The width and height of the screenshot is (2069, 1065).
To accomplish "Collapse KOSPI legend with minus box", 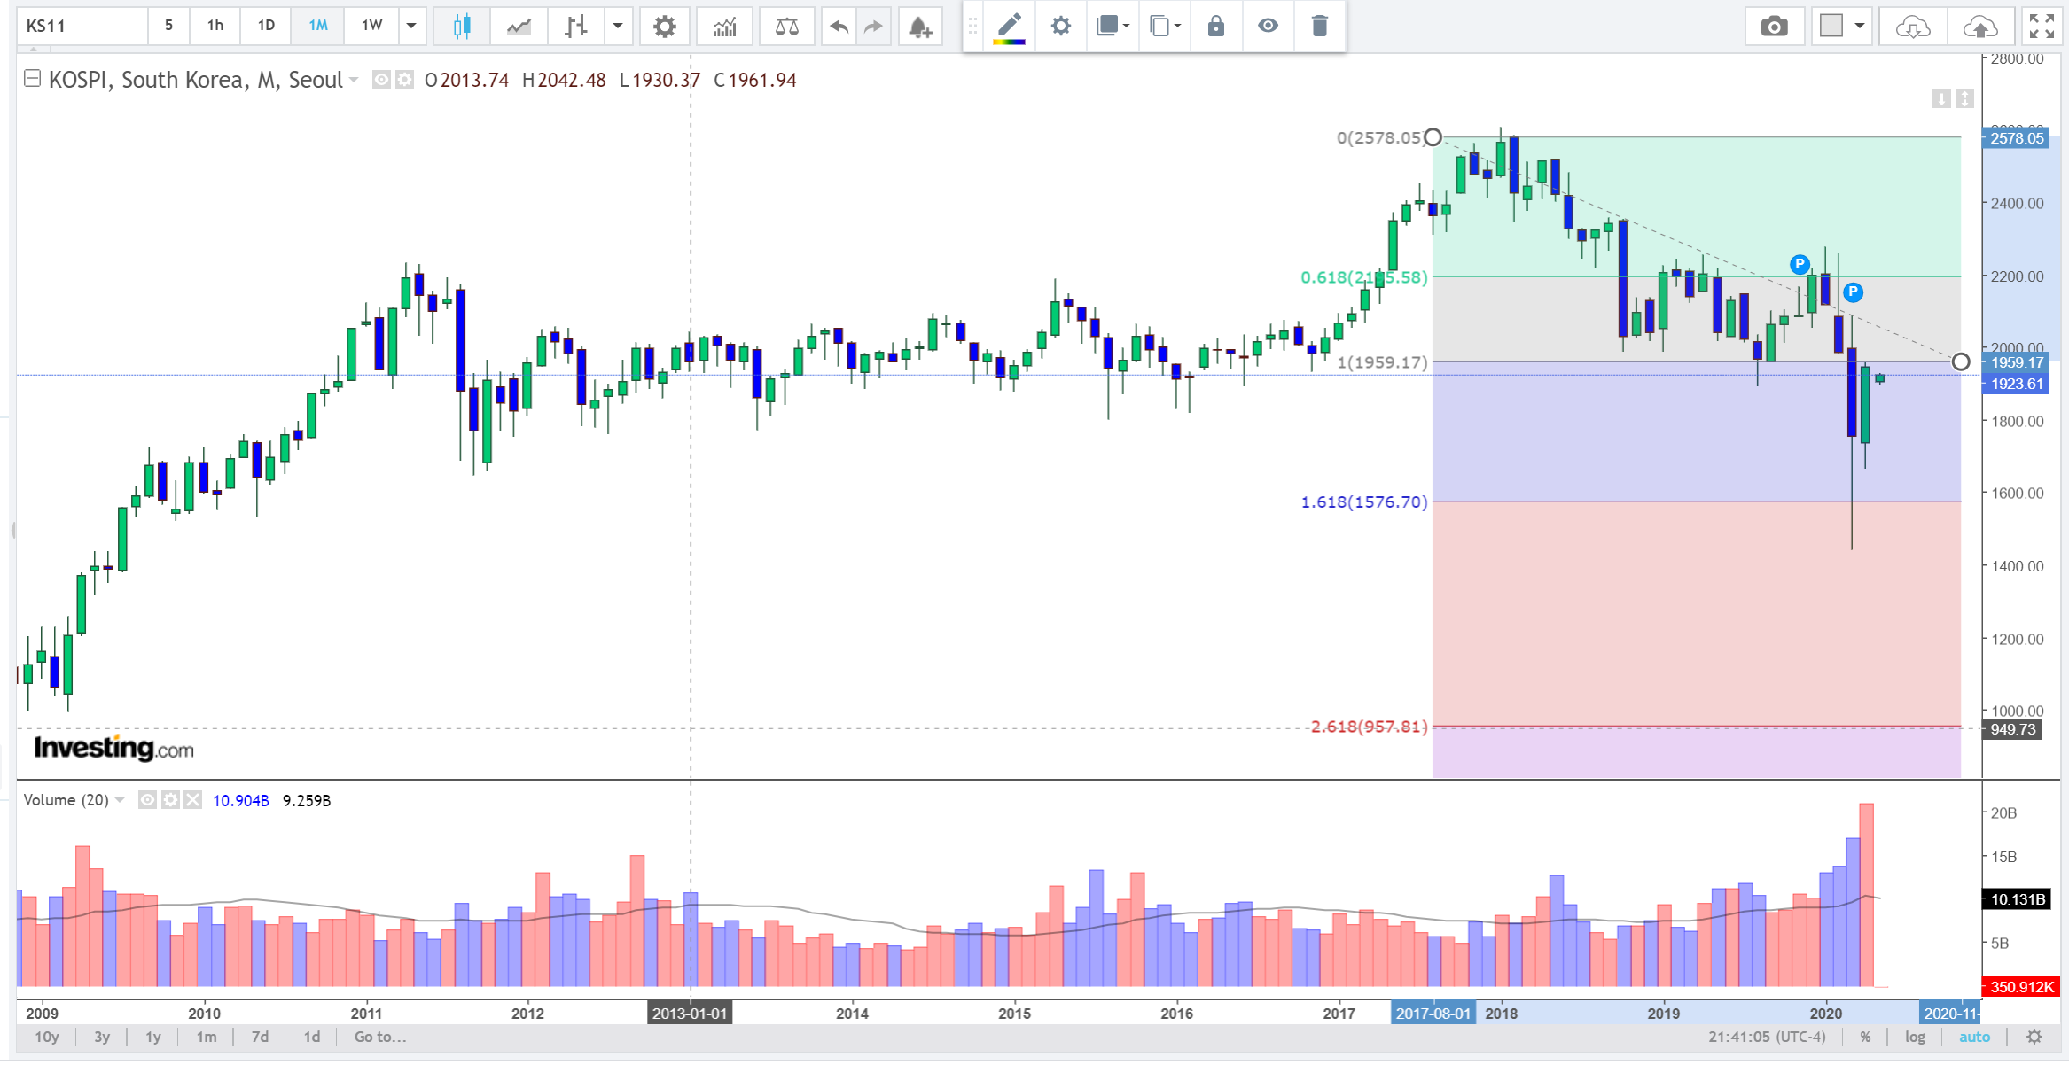I will [x=32, y=79].
